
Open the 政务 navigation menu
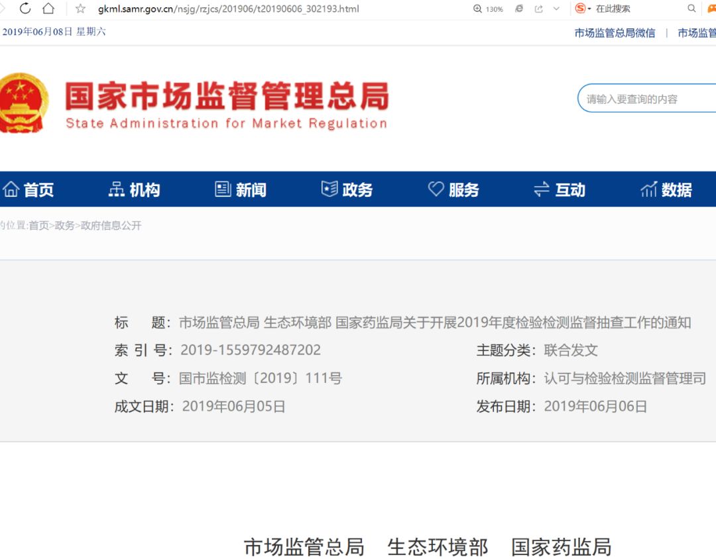click(357, 189)
